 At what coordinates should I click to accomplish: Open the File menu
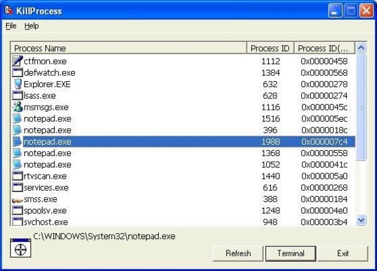(11, 26)
